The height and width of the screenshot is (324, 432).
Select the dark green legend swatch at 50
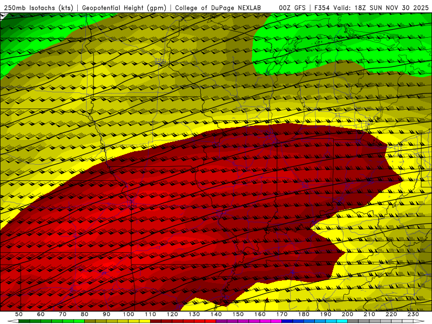tap(24, 321)
